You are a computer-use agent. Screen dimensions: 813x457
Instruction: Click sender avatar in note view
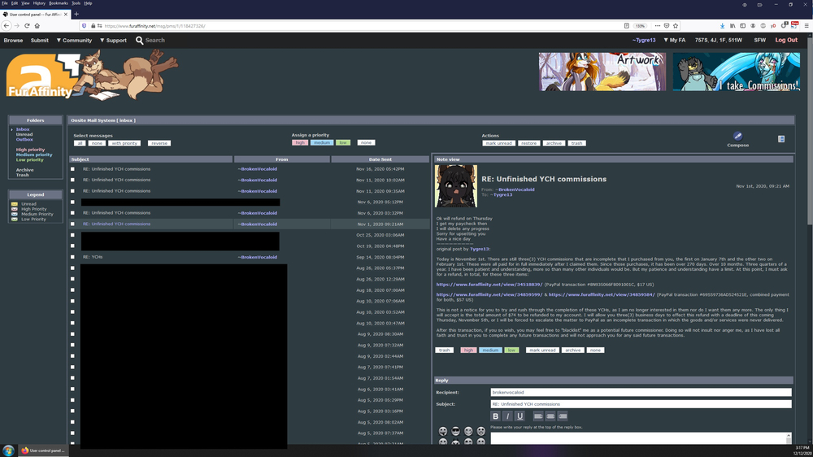pos(456,186)
